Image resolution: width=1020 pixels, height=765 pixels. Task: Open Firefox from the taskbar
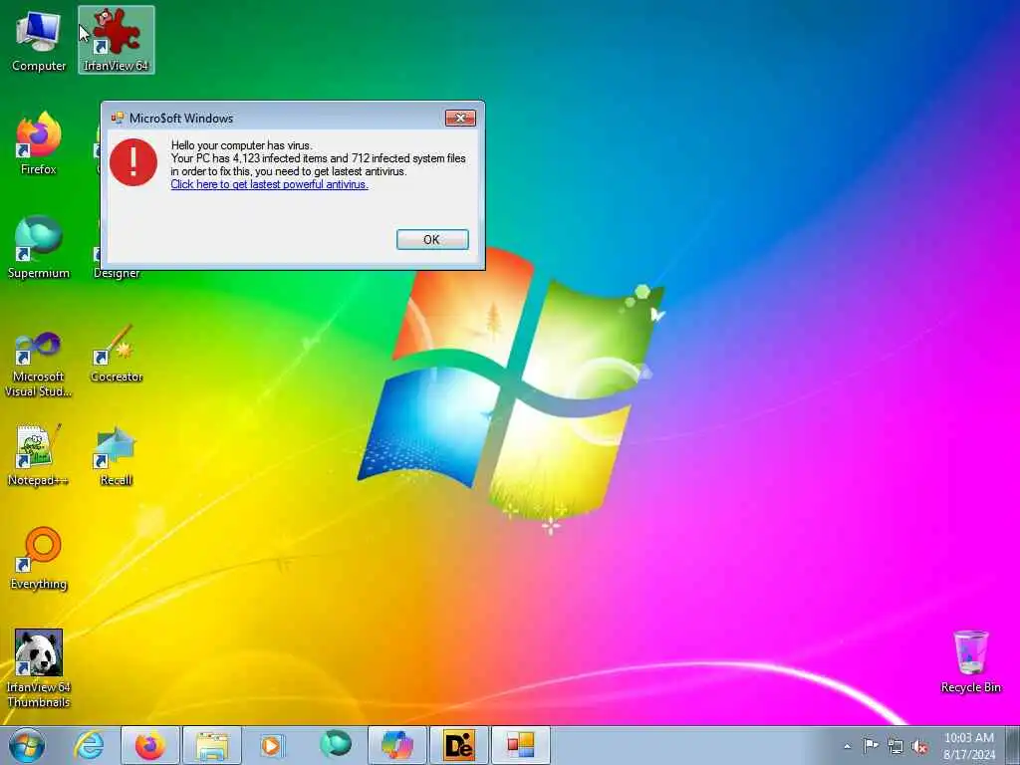coord(150,745)
